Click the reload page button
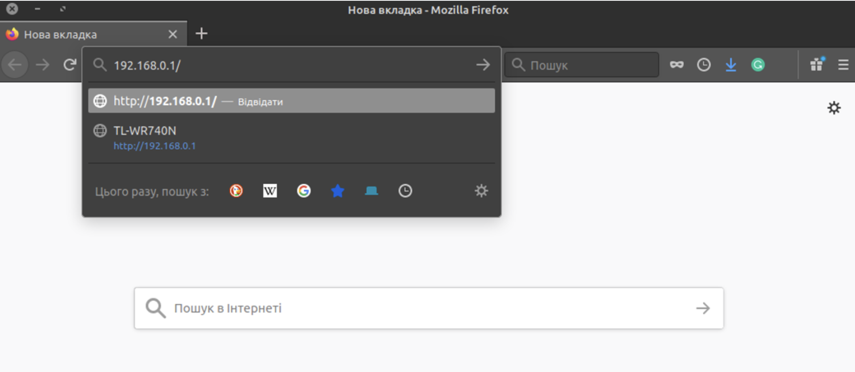855x372 pixels. (x=70, y=65)
